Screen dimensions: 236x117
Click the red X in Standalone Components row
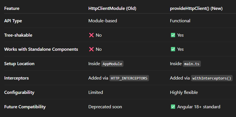(x=91, y=49)
